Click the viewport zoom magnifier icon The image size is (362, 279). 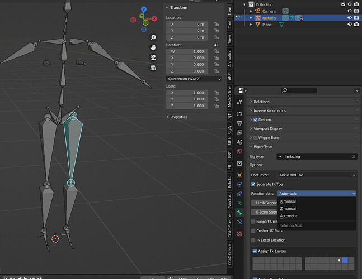tap(153, 37)
